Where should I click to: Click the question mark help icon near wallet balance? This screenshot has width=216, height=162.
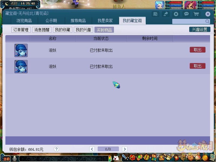pyautogui.click(x=56, y=149)
